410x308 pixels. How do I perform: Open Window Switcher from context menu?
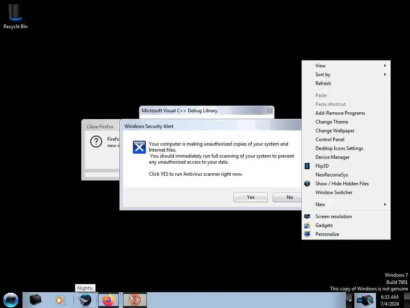(x=346, y=192)
